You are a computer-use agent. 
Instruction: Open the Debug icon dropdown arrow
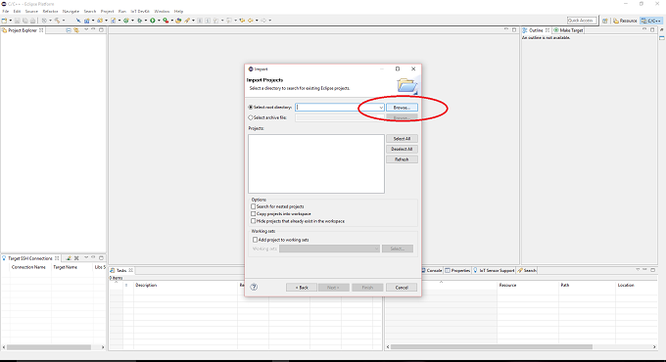(146, 21)
